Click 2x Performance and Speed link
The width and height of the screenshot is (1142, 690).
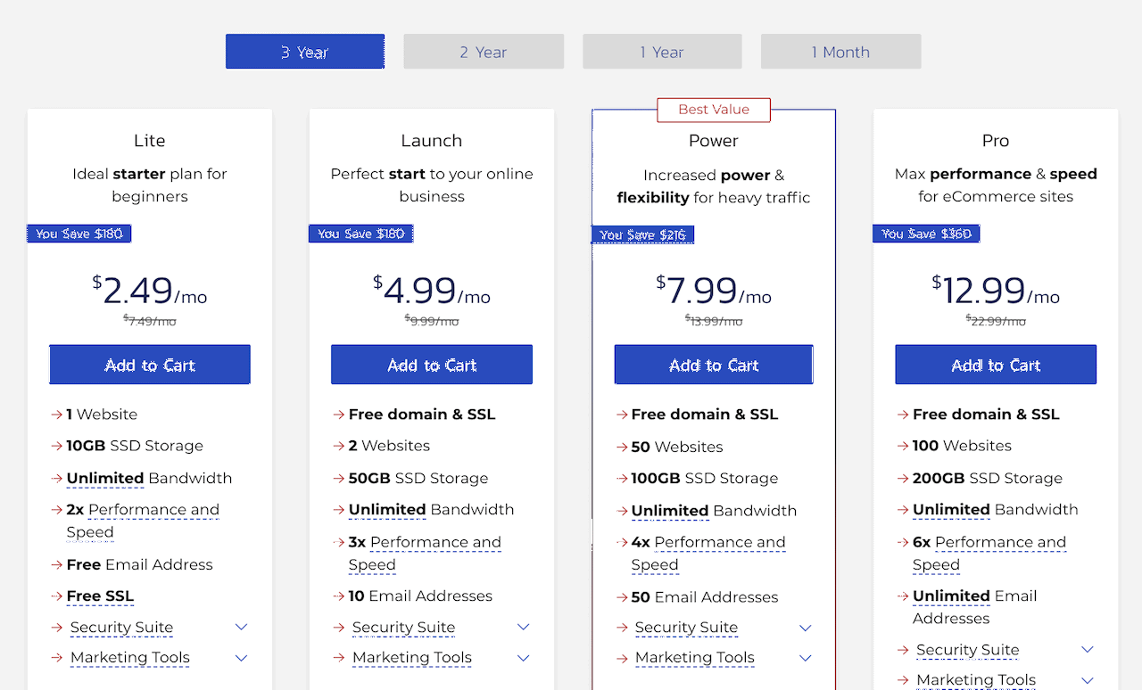[x=143, y=521]
